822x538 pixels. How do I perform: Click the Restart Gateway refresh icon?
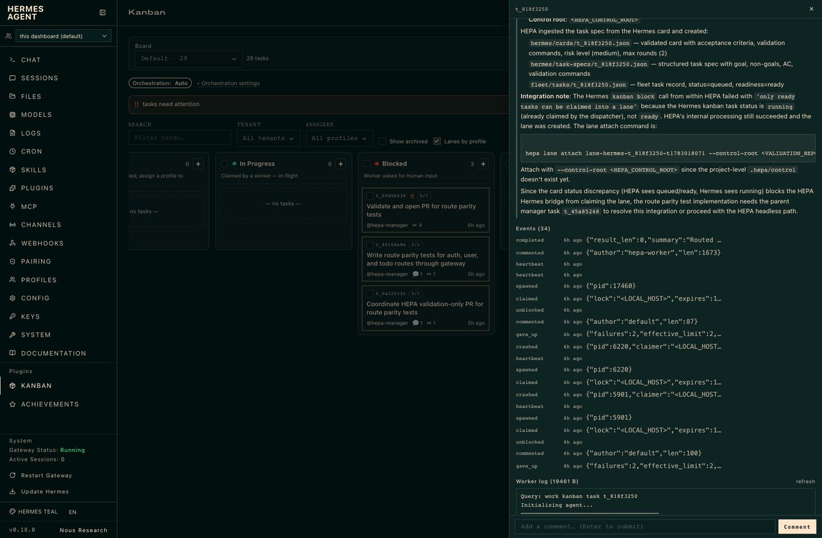pyautogui.click(x=13, y=475)
